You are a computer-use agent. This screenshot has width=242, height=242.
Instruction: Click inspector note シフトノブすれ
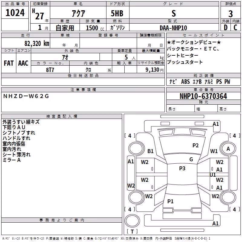point(19,132)
